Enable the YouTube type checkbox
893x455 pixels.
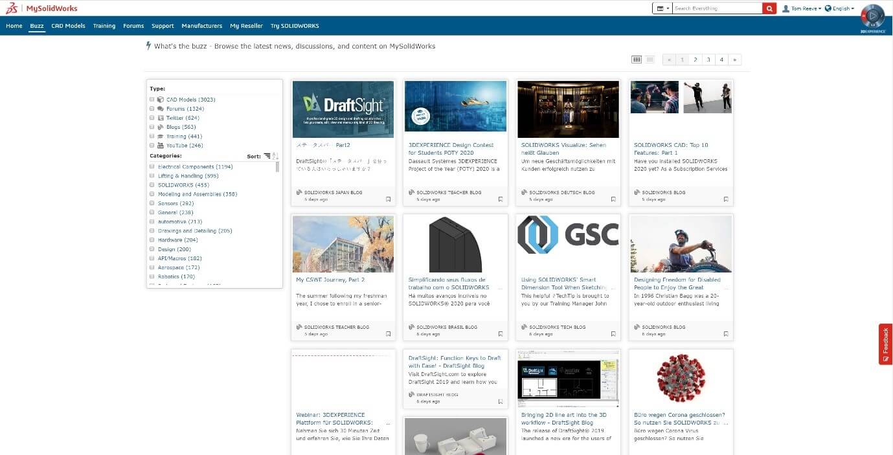click(152, 146)
